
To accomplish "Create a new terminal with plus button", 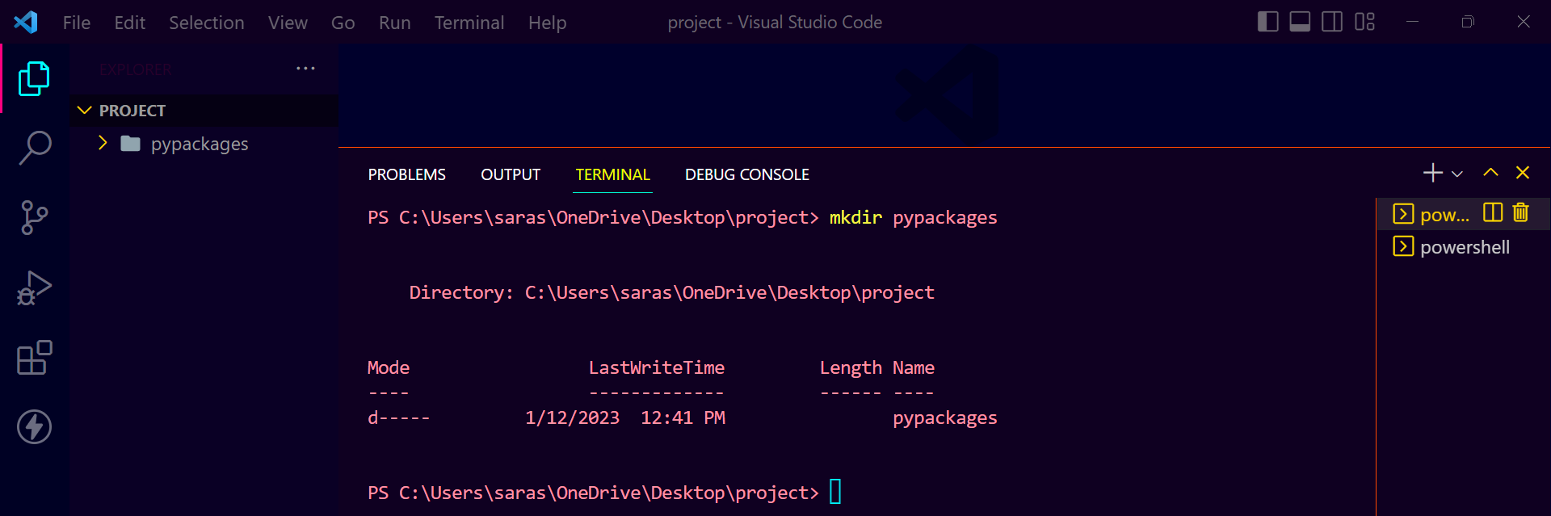I will click(x=1433, y=173).
